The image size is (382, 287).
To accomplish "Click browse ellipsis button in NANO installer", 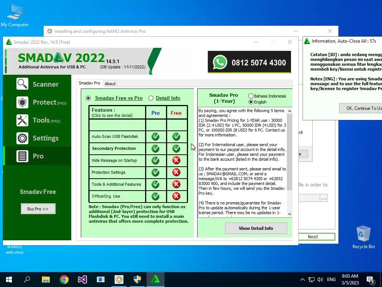I will pos(323,198).
